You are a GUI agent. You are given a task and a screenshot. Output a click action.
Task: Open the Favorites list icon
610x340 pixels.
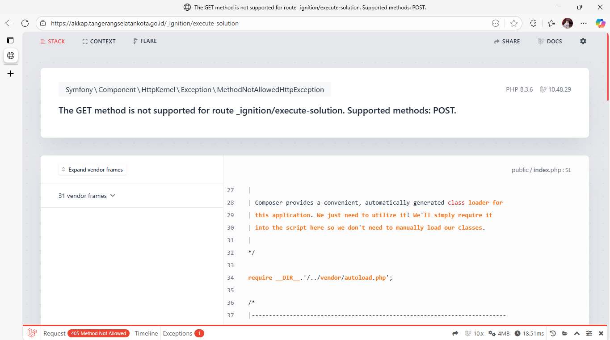click(551, 23)
